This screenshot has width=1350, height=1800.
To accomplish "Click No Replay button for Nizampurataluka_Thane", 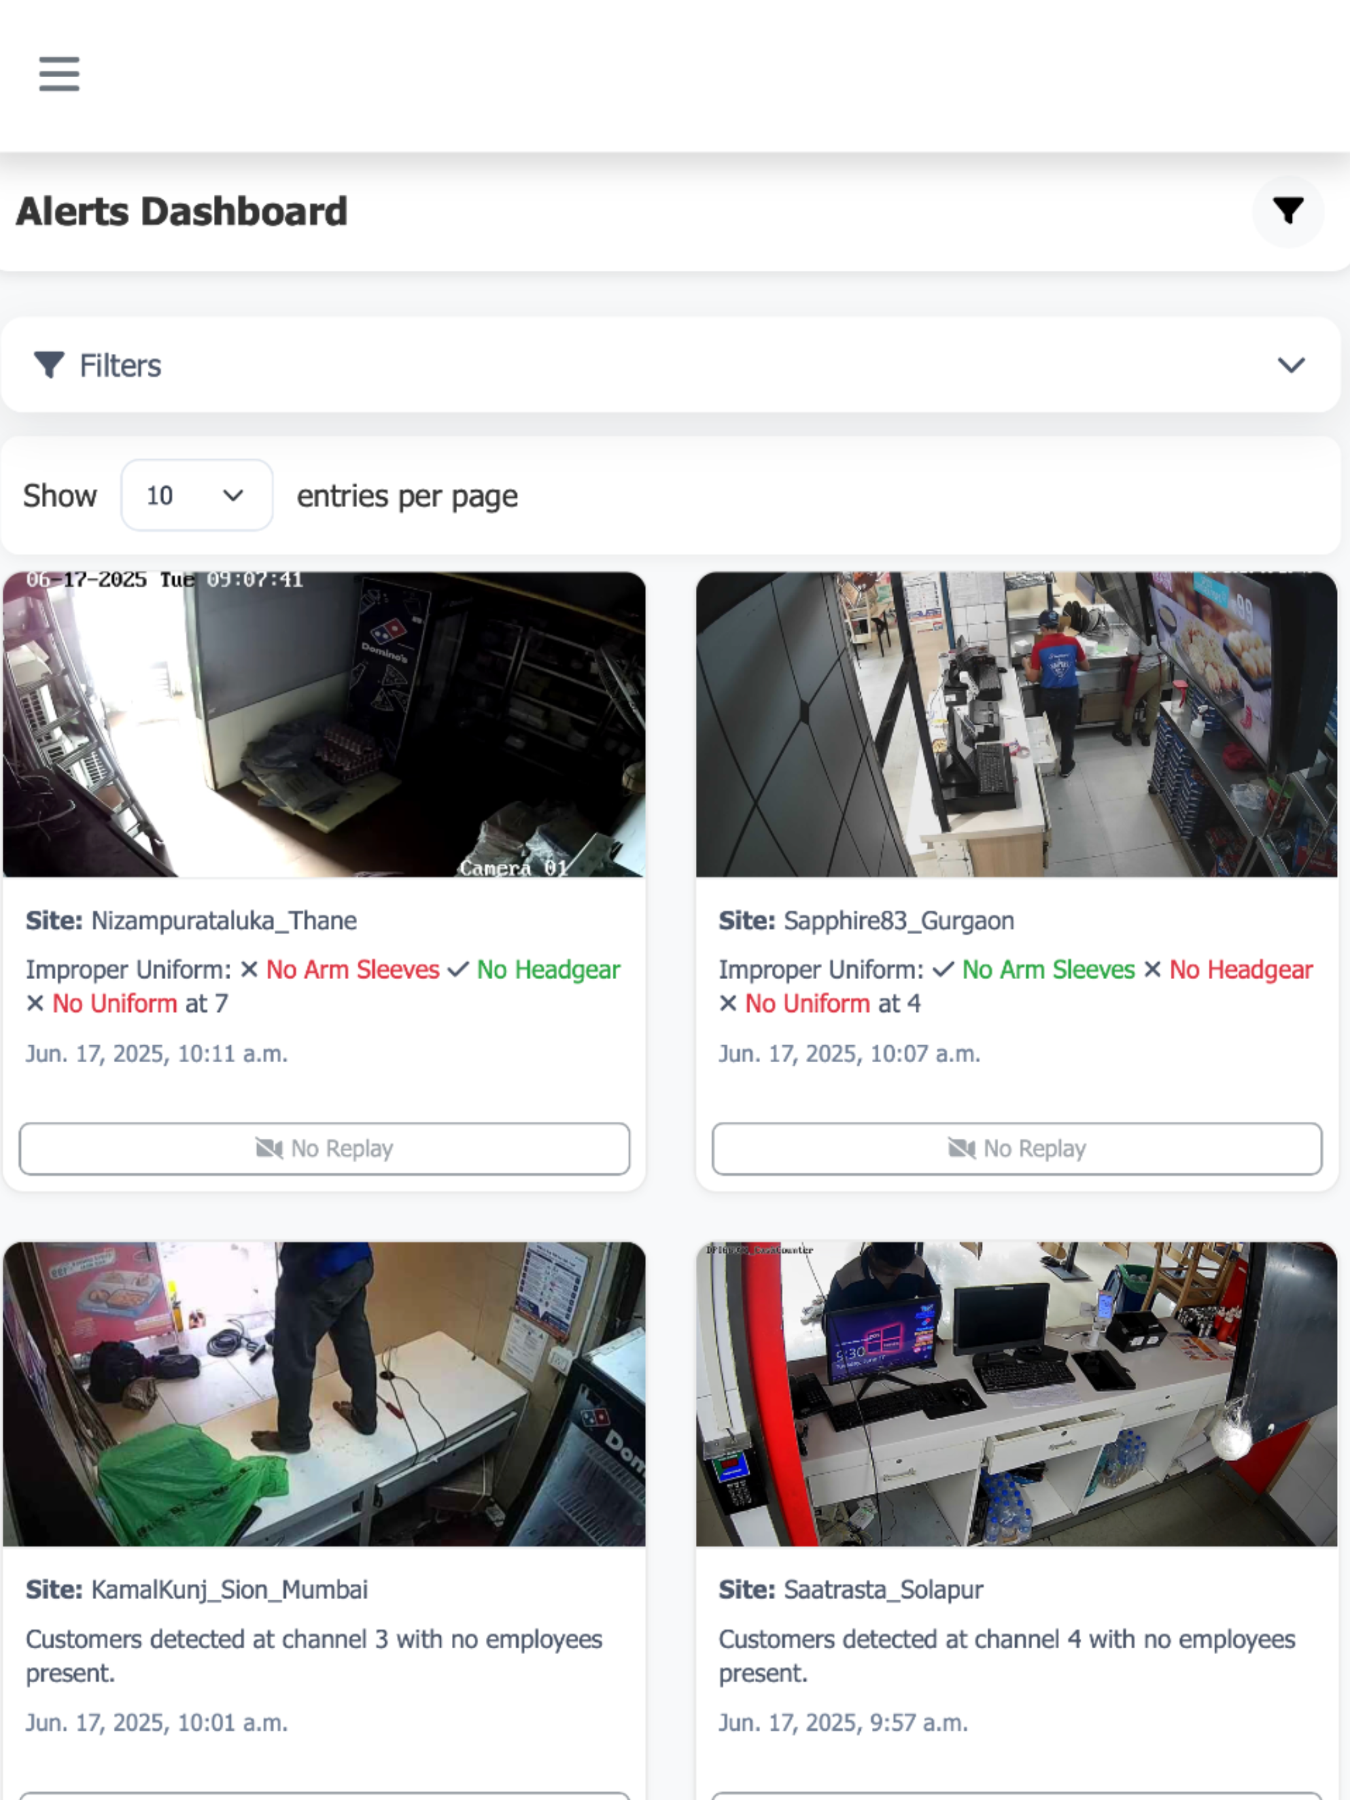I will coord(324,1148).
